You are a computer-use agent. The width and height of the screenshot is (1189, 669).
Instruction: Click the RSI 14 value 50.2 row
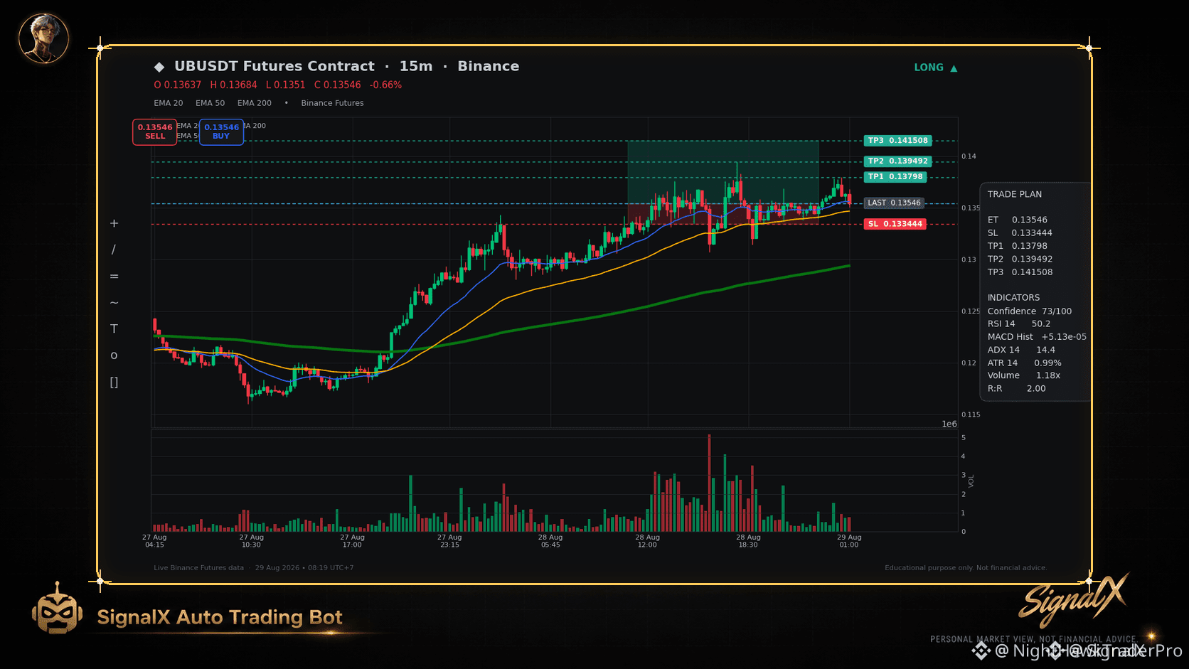(1019, 323)
